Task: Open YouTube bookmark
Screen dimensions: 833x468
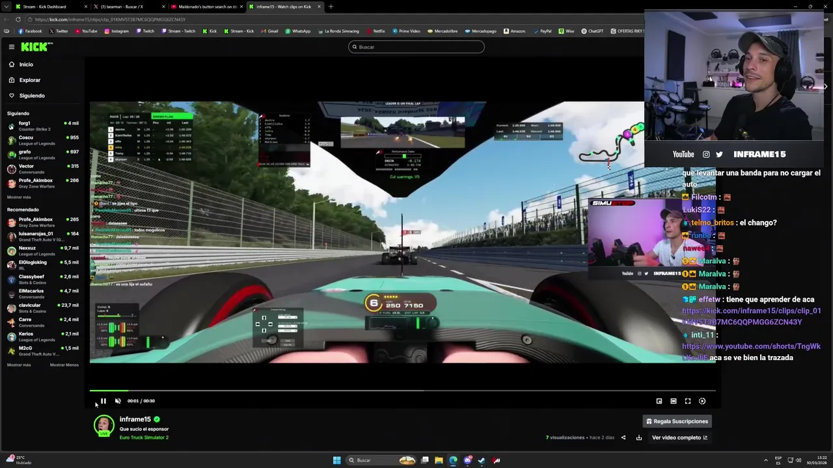Action: tap(86, 31)
